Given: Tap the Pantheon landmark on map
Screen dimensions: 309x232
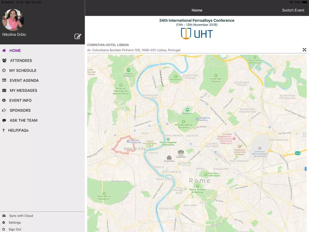Looking at the screenshot, I should (x=169, y=159).
